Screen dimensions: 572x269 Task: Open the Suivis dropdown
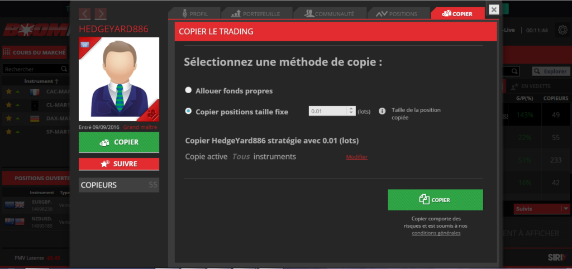[565, 209]
